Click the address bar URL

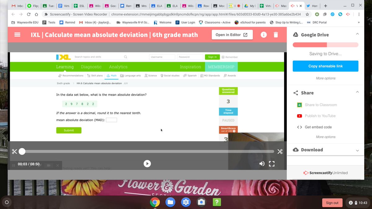pyautogui.click(x=206, y=14)
